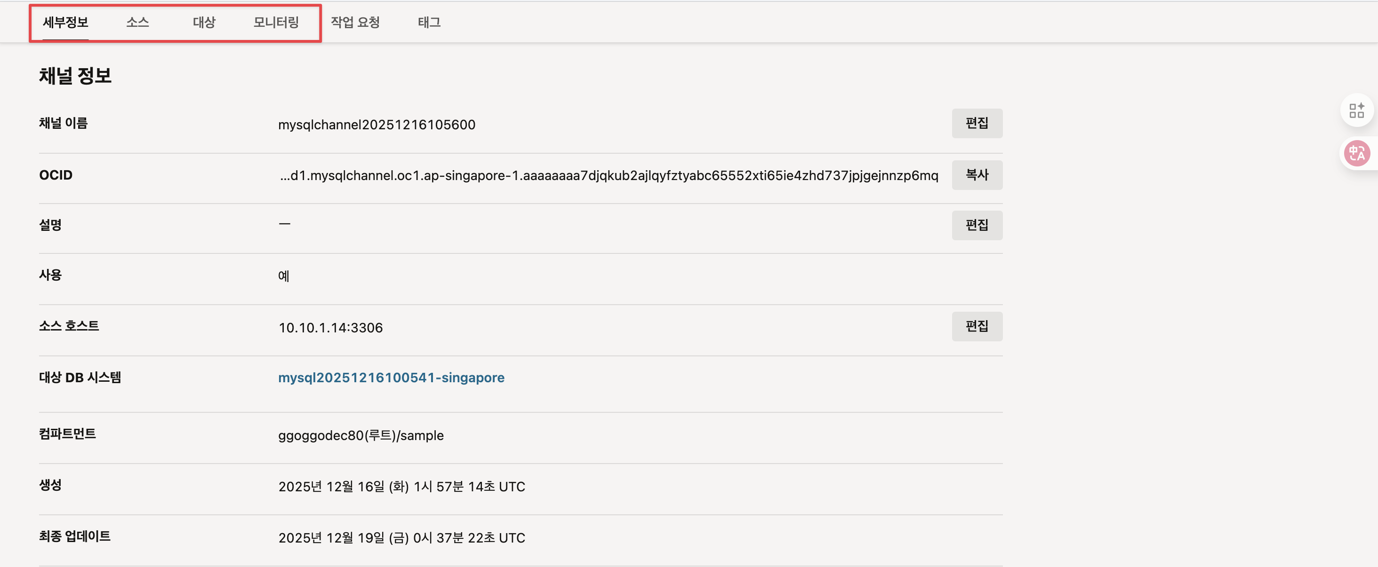This screenshot has width=1378, height=567.
Task: Click the 채널 정보 section heading
Action: 75,75
